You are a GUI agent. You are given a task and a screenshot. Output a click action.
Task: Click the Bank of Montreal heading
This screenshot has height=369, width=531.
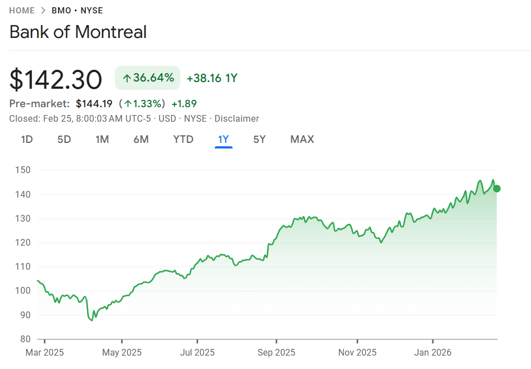pyautogui.click(x=78, y=32)
